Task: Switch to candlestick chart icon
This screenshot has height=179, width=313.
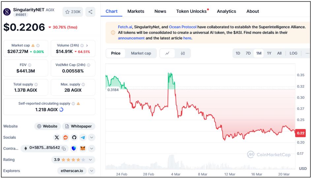Action: (x=183, y=53)
